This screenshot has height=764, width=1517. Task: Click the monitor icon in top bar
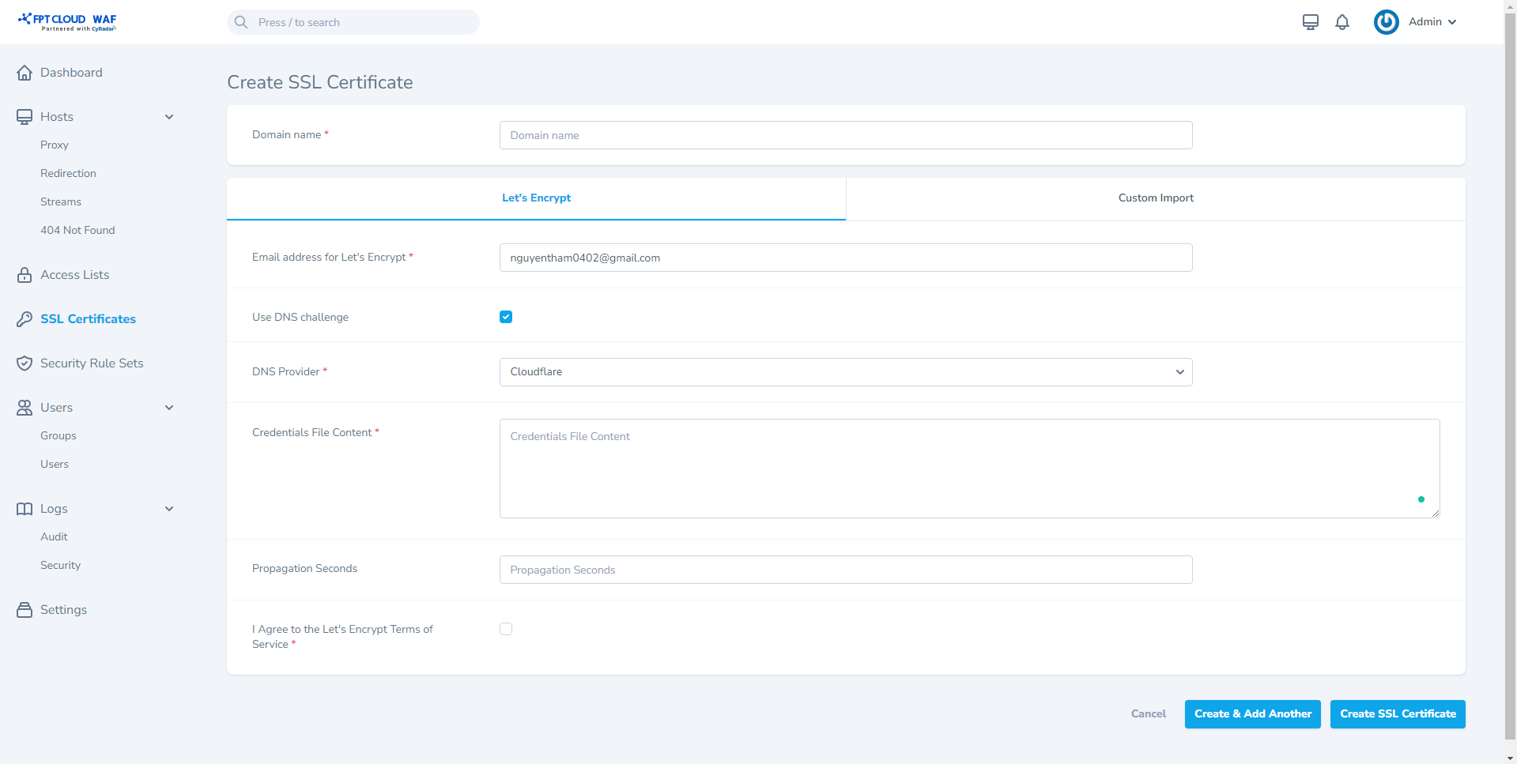(x=1310, y=22)
